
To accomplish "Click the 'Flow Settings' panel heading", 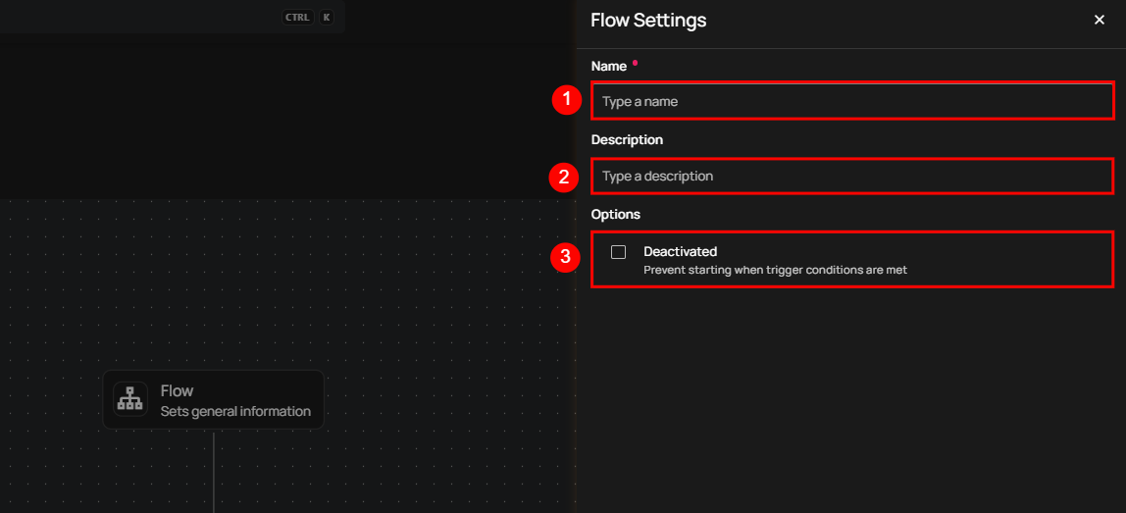I will [648, 20].
